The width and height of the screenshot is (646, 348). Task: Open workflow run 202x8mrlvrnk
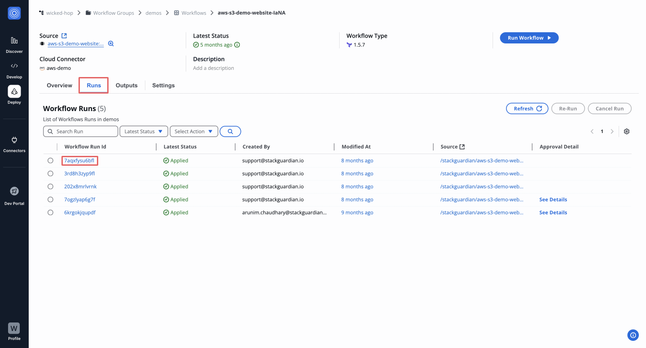click(80, 186)
